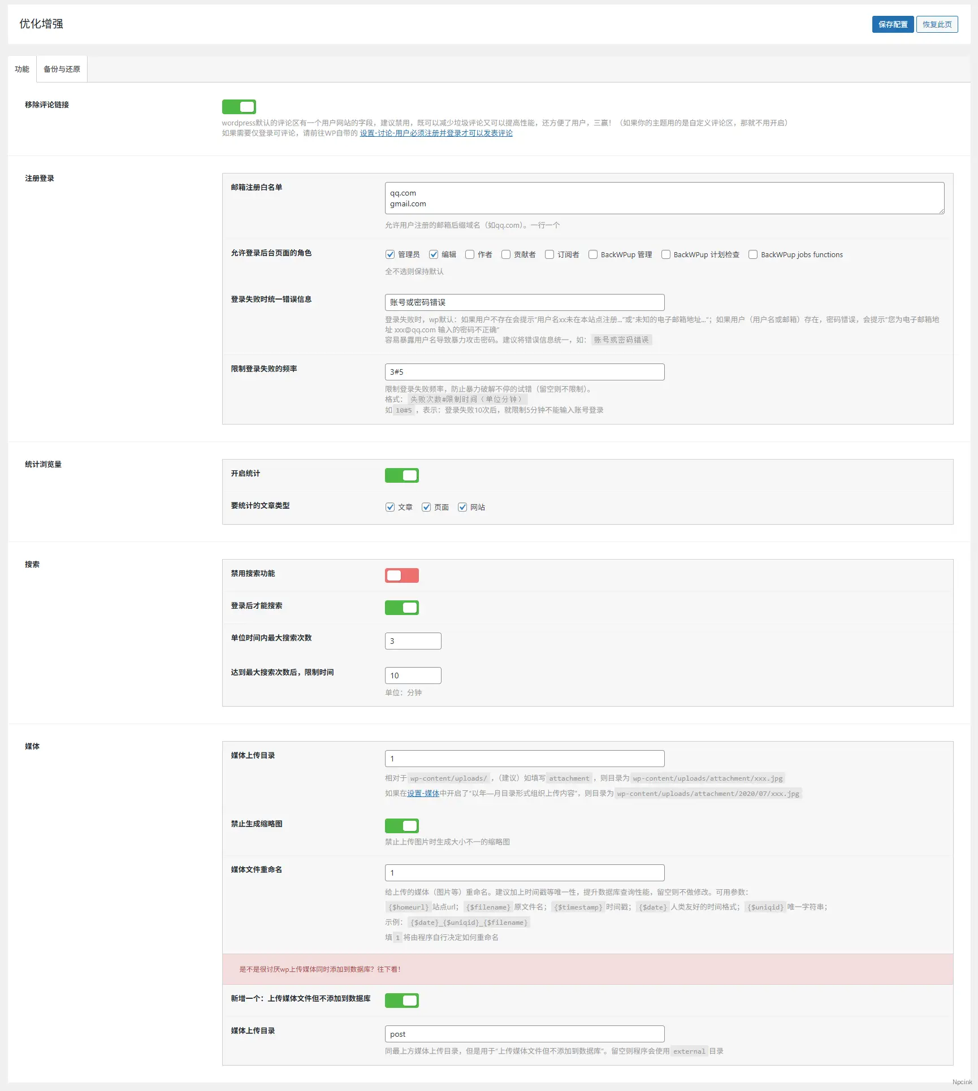Enable the 禁用搜索功能 toggle
This screenshot has width=978, height=1091.
(x=401, y=575)
